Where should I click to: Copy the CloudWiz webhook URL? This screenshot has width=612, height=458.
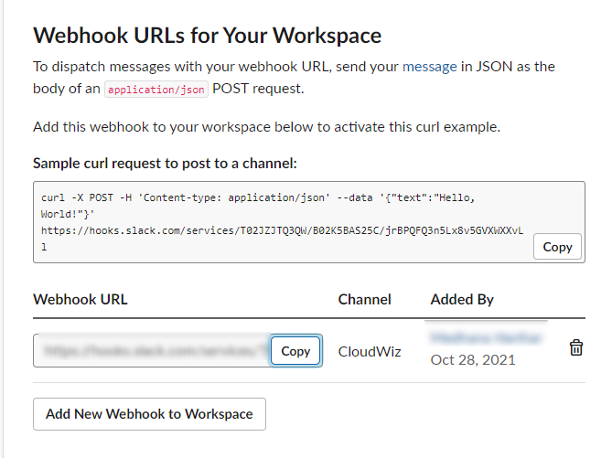click(295, 351)
